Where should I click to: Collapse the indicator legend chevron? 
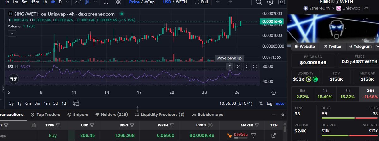pyautogui.click(x=12, y=33)
